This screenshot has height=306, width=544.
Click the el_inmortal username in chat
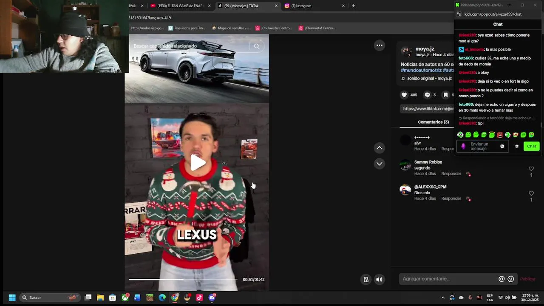click(474, 50)
